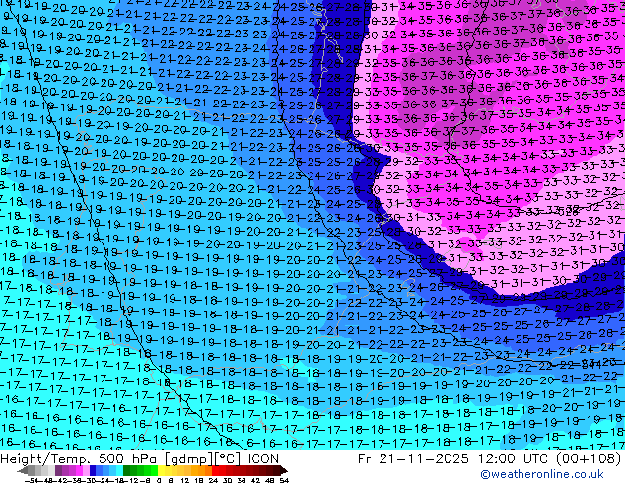The height and width of the screenshot is (483, 625).
Task: Select the yellow legend swatch above 0
Action: 161,470
